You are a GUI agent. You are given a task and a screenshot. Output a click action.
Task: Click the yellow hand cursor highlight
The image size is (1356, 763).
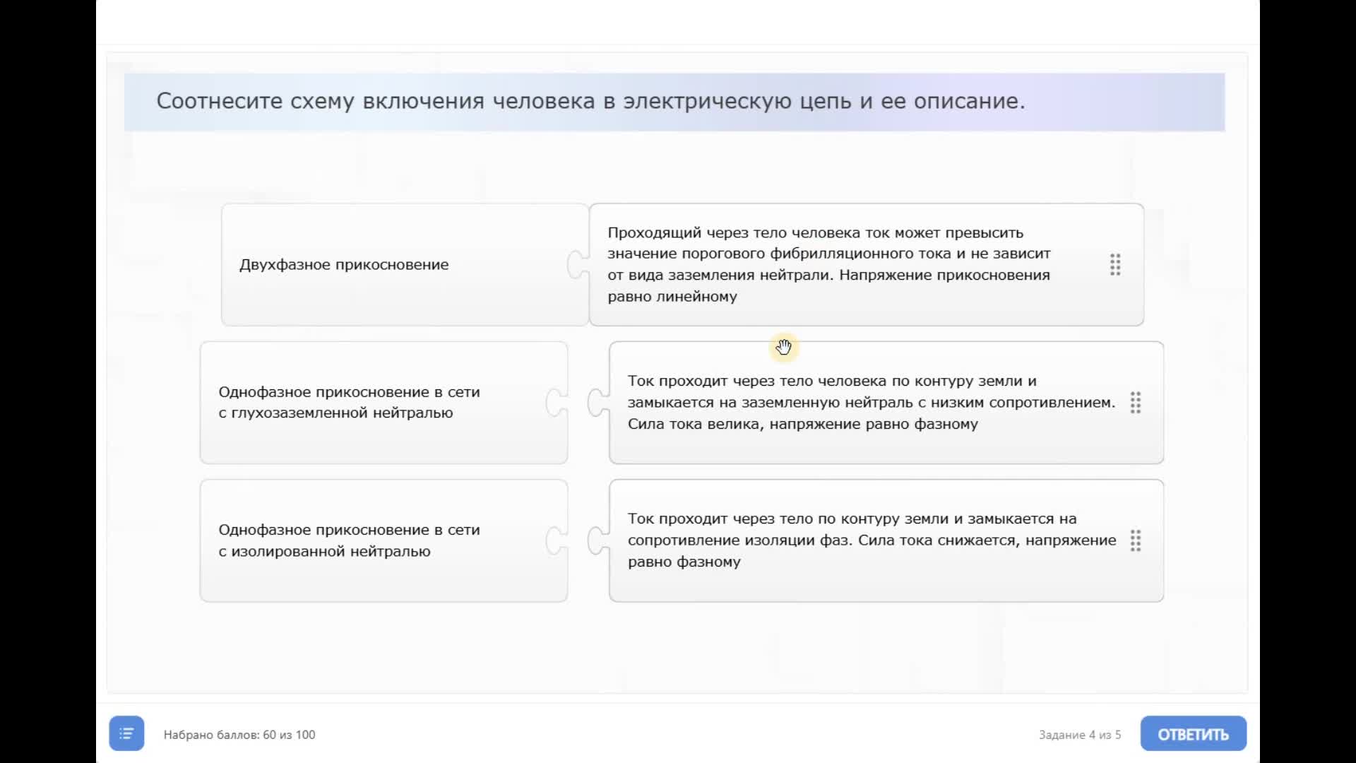(784, 347)
